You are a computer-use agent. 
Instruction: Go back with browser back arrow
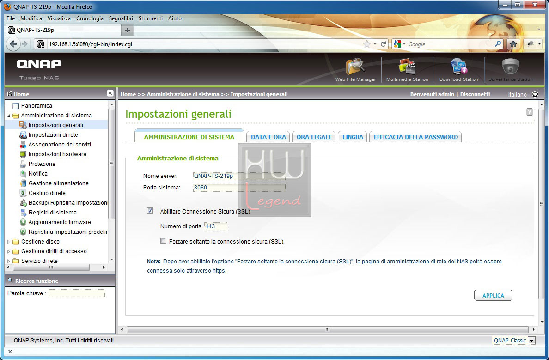point(13,44)
